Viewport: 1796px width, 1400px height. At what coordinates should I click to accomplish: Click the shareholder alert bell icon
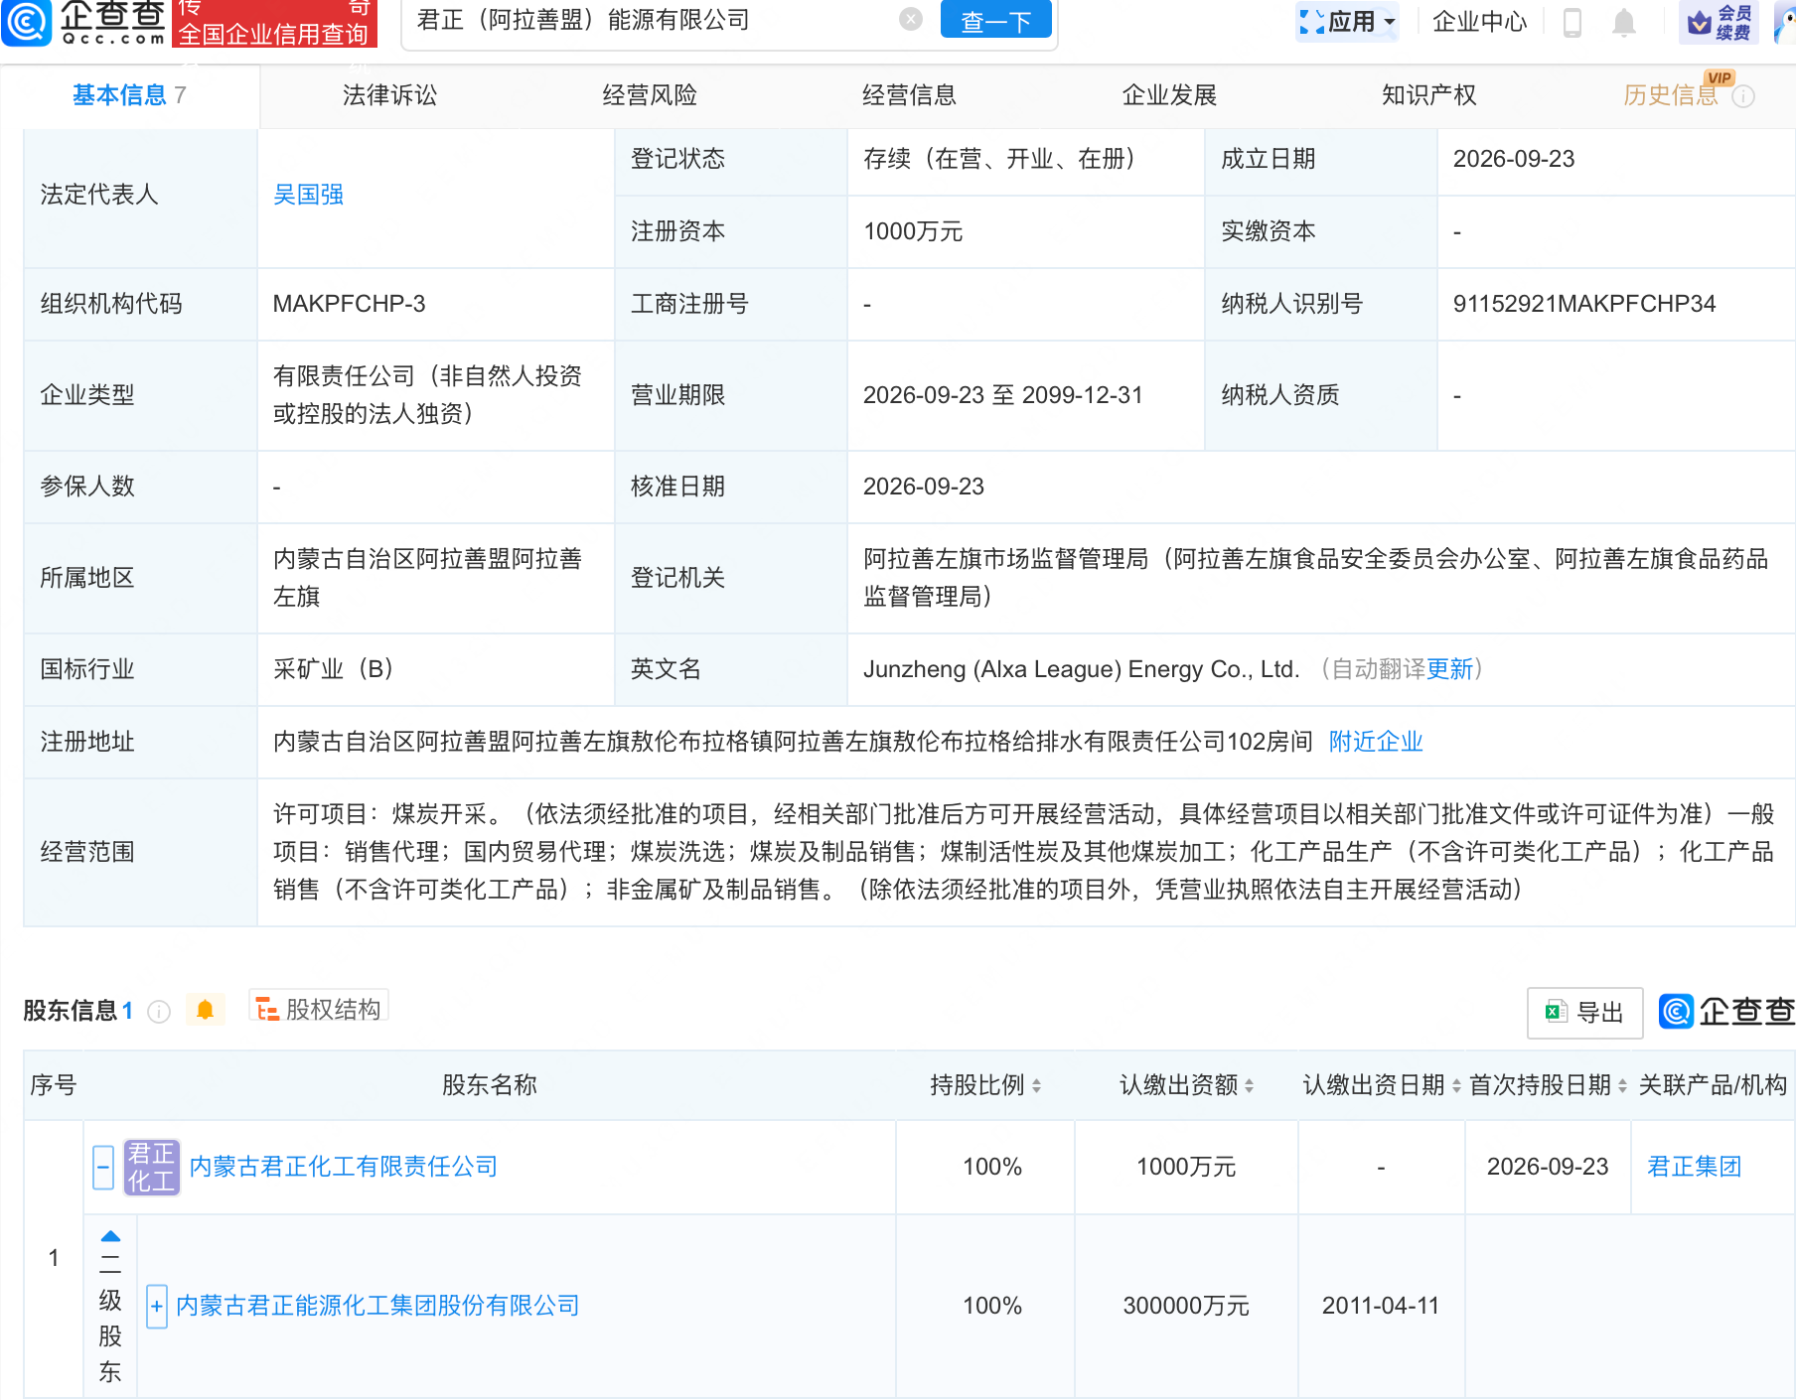click(206, 1010)
